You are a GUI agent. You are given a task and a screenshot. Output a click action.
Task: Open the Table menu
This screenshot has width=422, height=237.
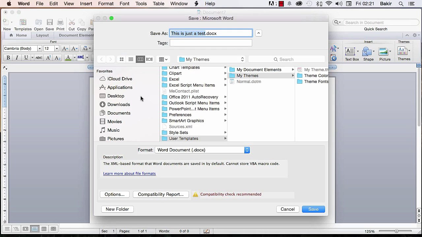pyautogui.click(x=159, y=4)
